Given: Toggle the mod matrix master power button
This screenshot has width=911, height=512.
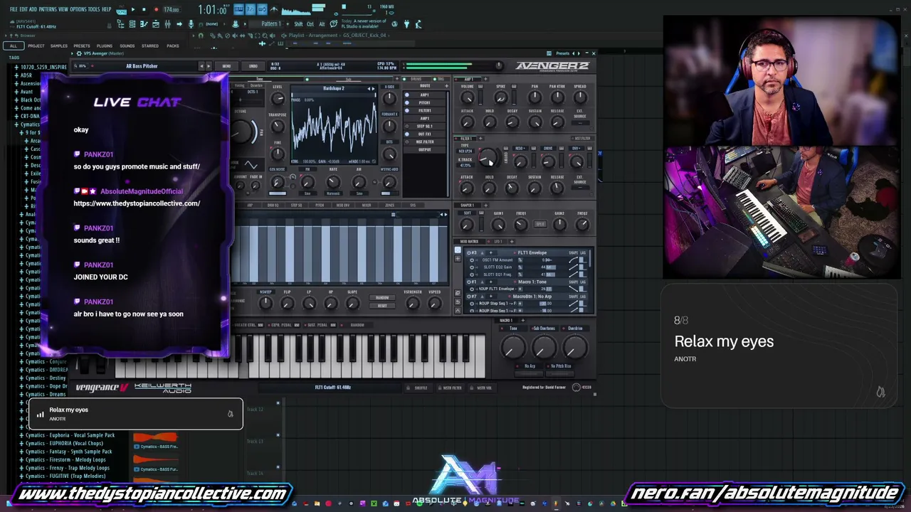Looking at the screenshot, I should (458, 250).
